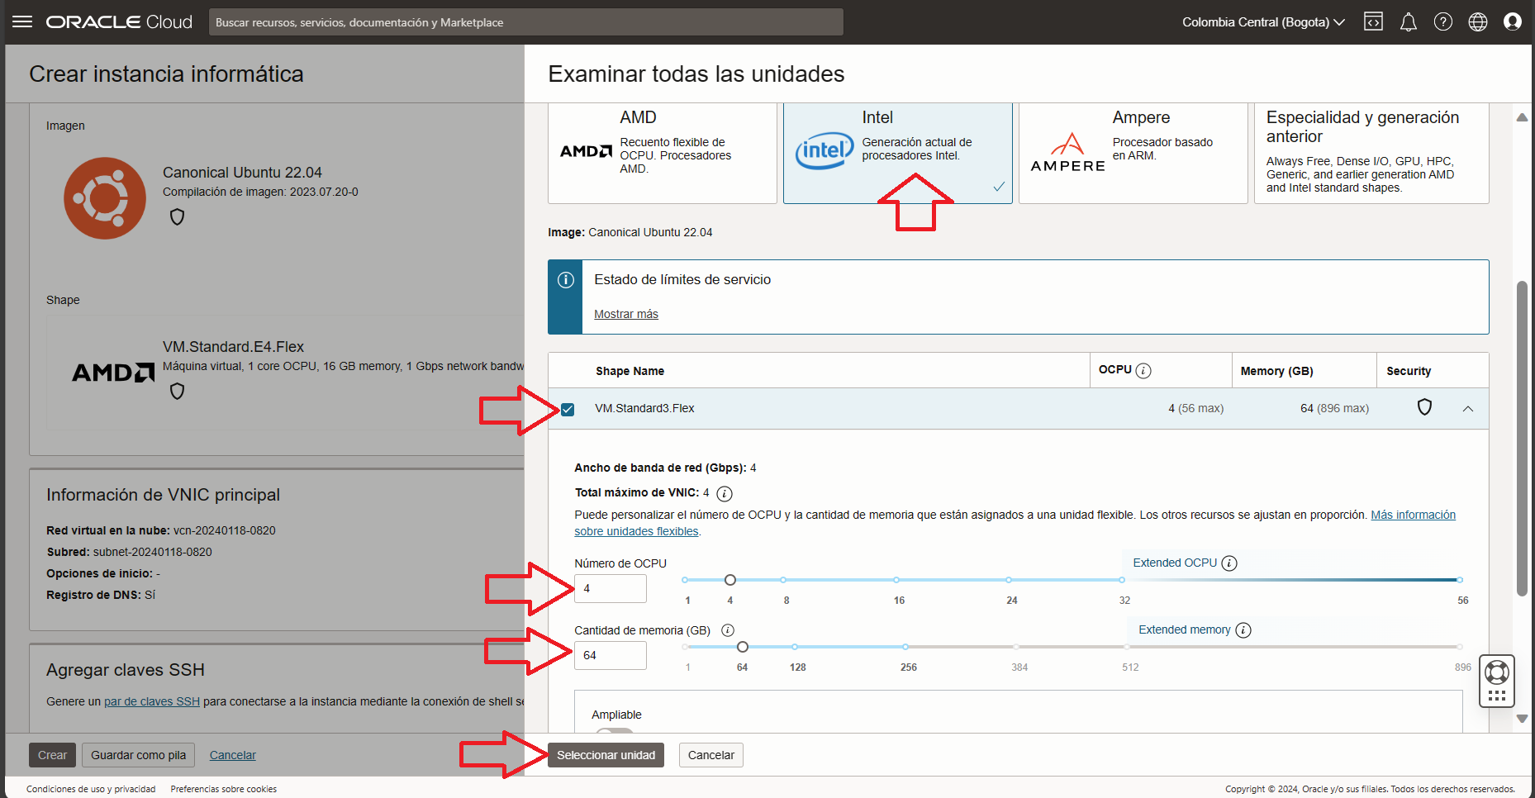Open the notifications bell

click(1409, 22)
